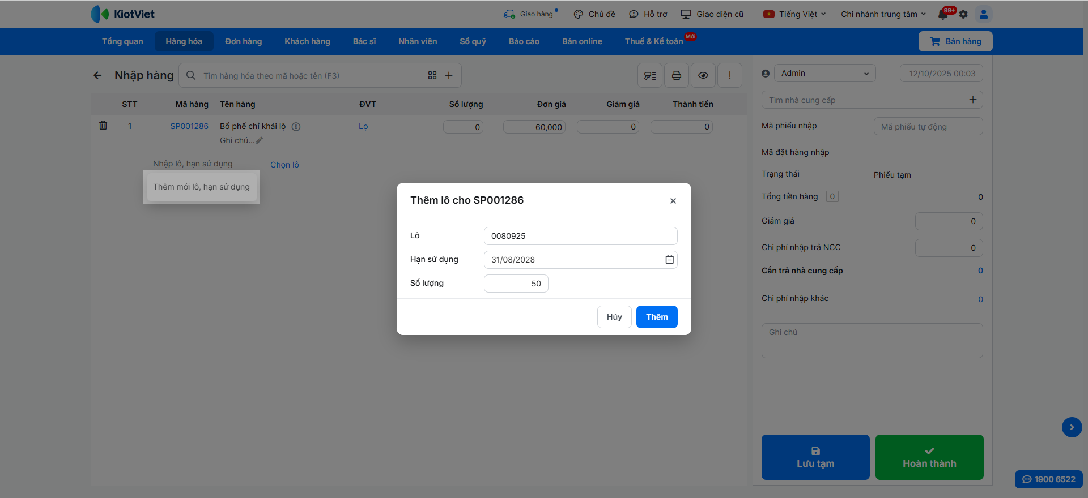Click the dialog Số lượng field
The image size is (1088, 498).
click(x=516, y=284)
